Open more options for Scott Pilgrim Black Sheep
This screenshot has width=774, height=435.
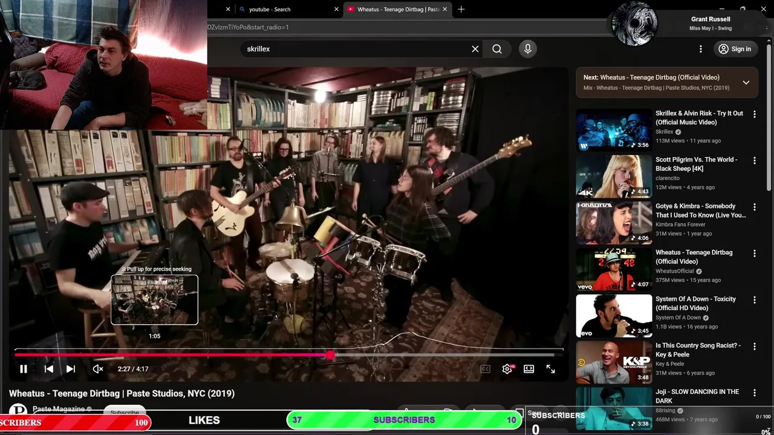754,161
